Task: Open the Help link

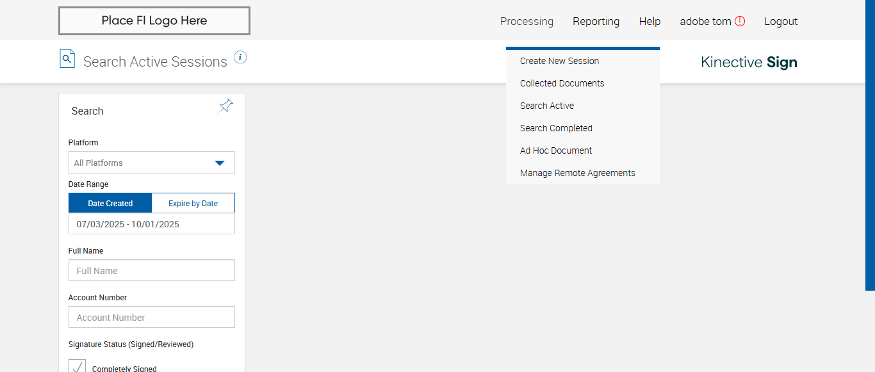Action: 650,22
